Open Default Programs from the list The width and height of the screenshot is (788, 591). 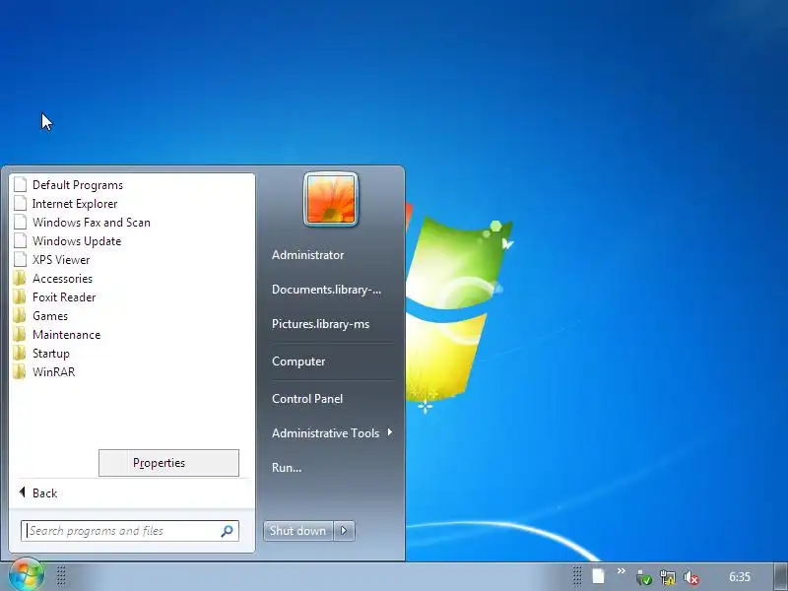tap(78, 185)
